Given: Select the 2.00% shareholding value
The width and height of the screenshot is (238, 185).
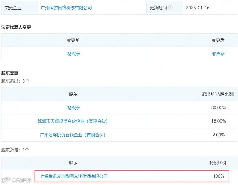Looking at the screenshot, I should point(218,135).
